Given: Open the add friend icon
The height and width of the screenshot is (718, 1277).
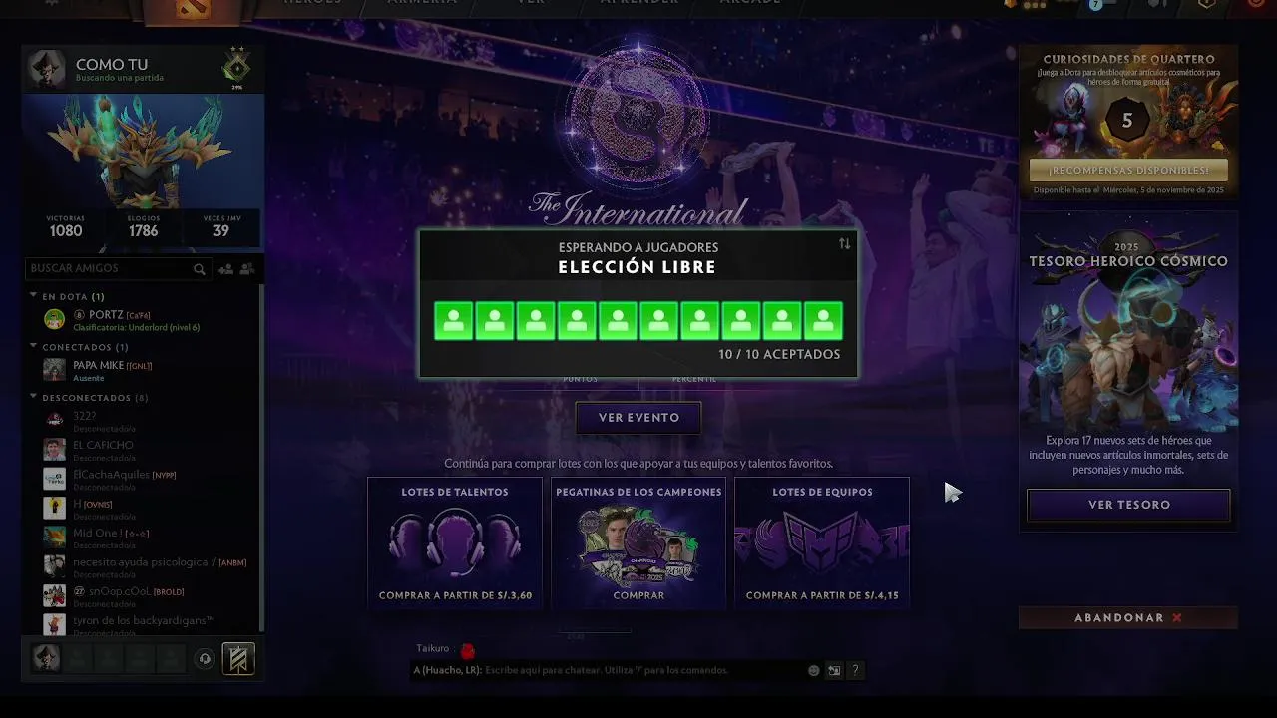Looking at the screenshot, I should [x=225, y=269].
